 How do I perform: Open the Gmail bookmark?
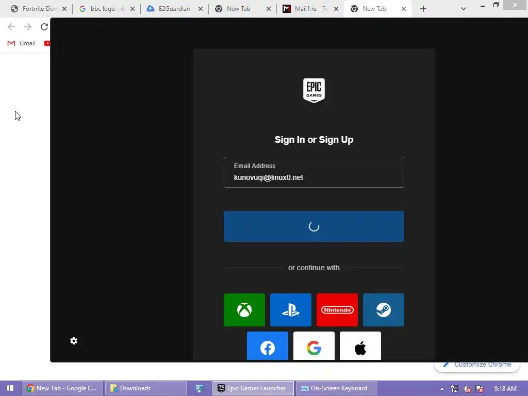[x=21, y=43]
